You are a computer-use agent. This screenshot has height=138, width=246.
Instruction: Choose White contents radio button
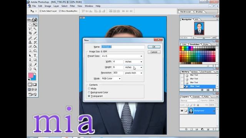pyautogui.click(x=89, y=89)
